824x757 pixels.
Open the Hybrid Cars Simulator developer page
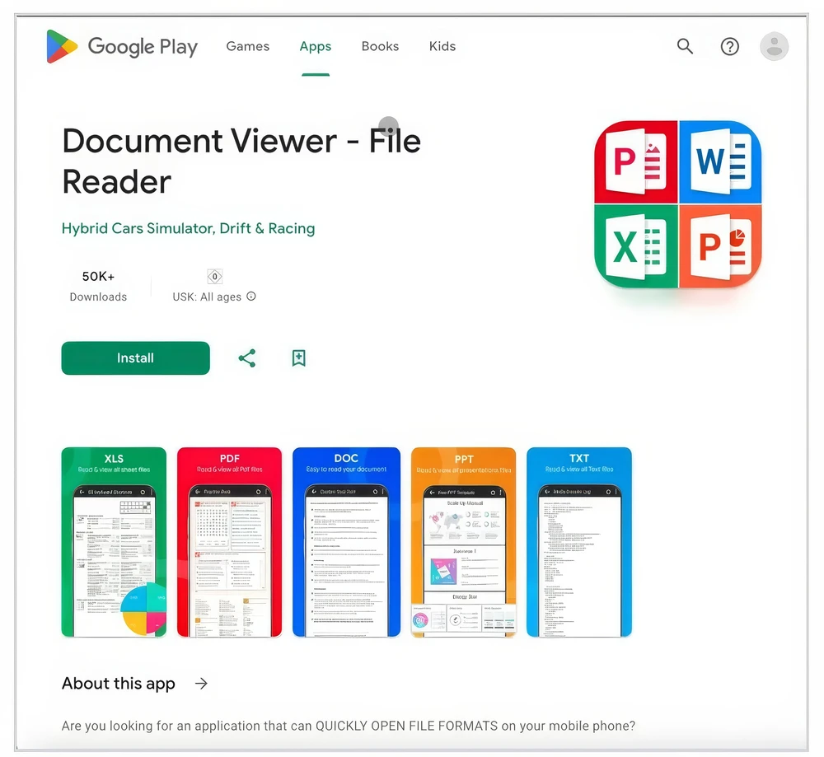tap(188, 228)
